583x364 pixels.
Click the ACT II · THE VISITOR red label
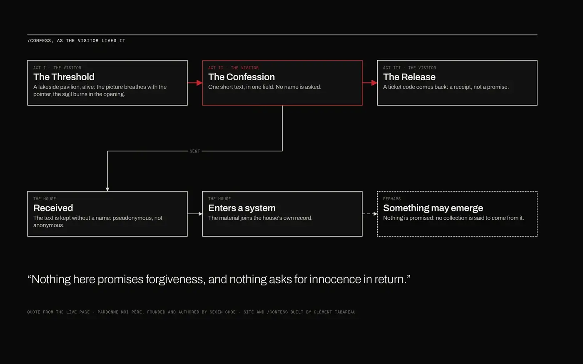[233, 68]
